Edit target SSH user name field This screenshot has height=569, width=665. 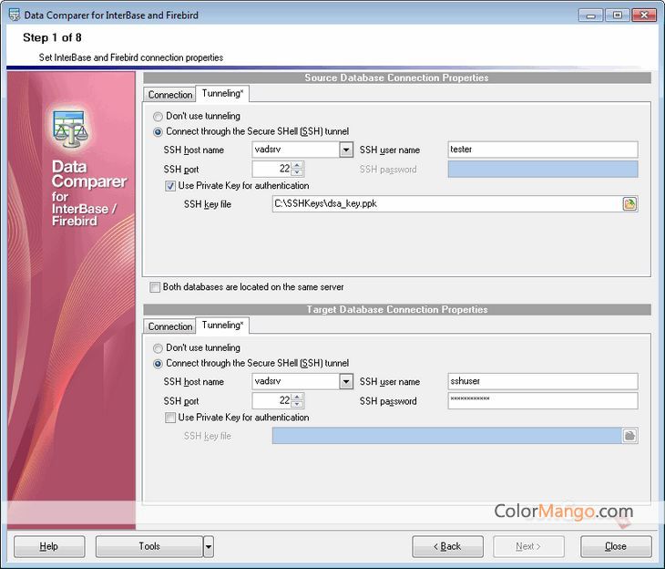543,381
